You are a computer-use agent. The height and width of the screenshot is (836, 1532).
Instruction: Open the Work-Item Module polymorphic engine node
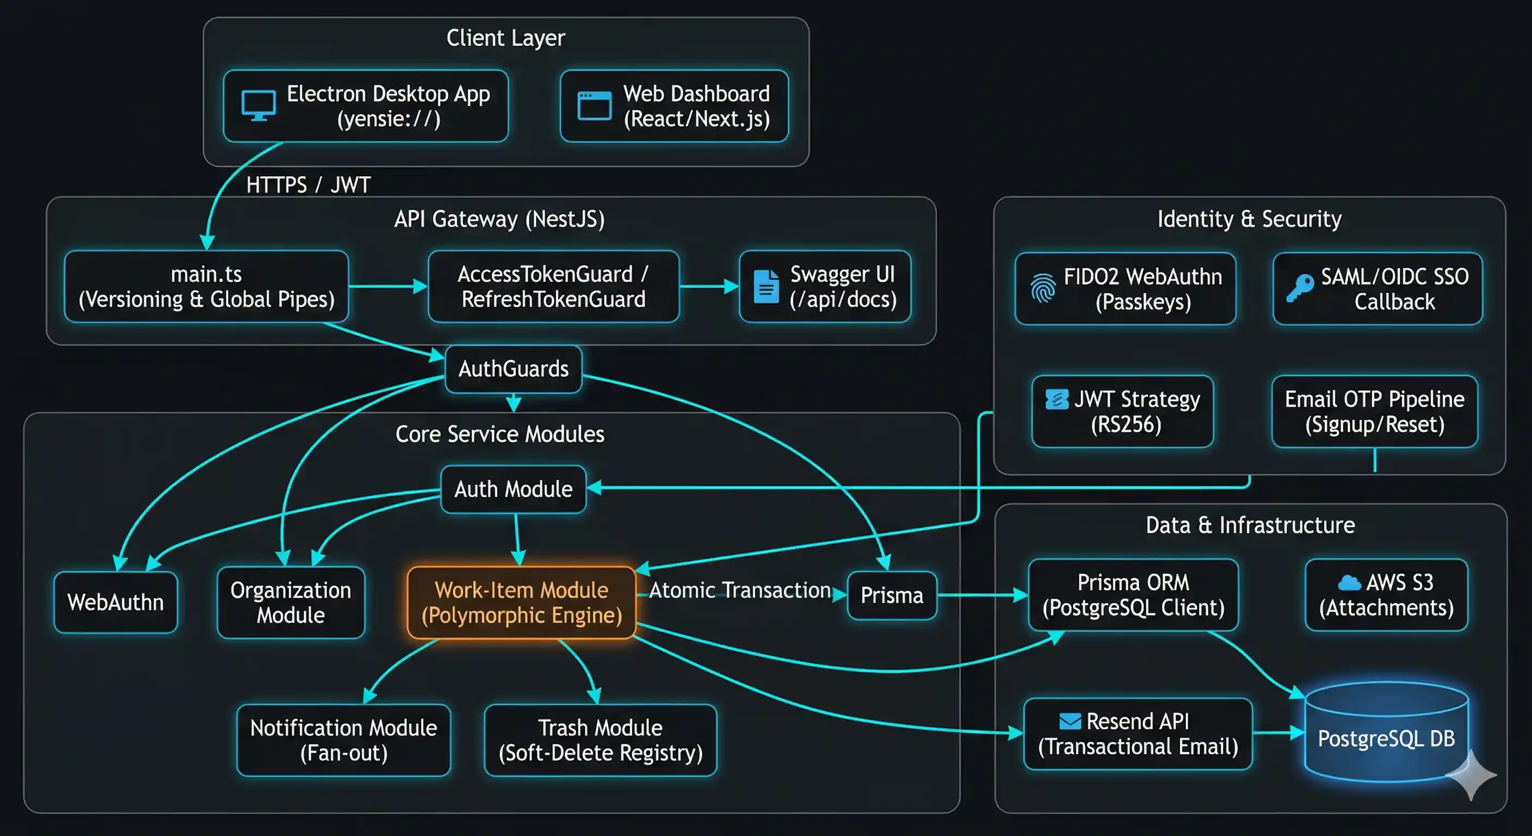(x=521, y=602)
